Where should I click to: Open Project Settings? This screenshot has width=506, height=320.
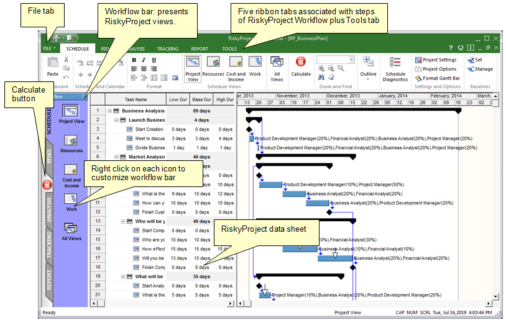coord(436,60)
